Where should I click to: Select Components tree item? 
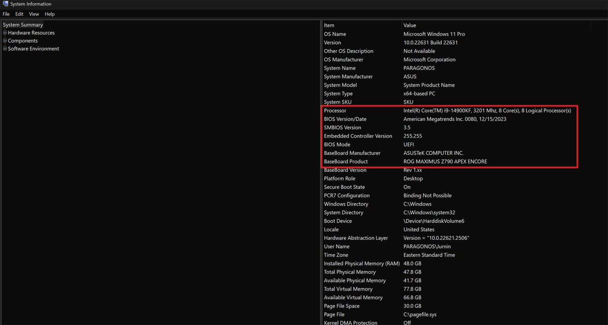click(23, 41)
